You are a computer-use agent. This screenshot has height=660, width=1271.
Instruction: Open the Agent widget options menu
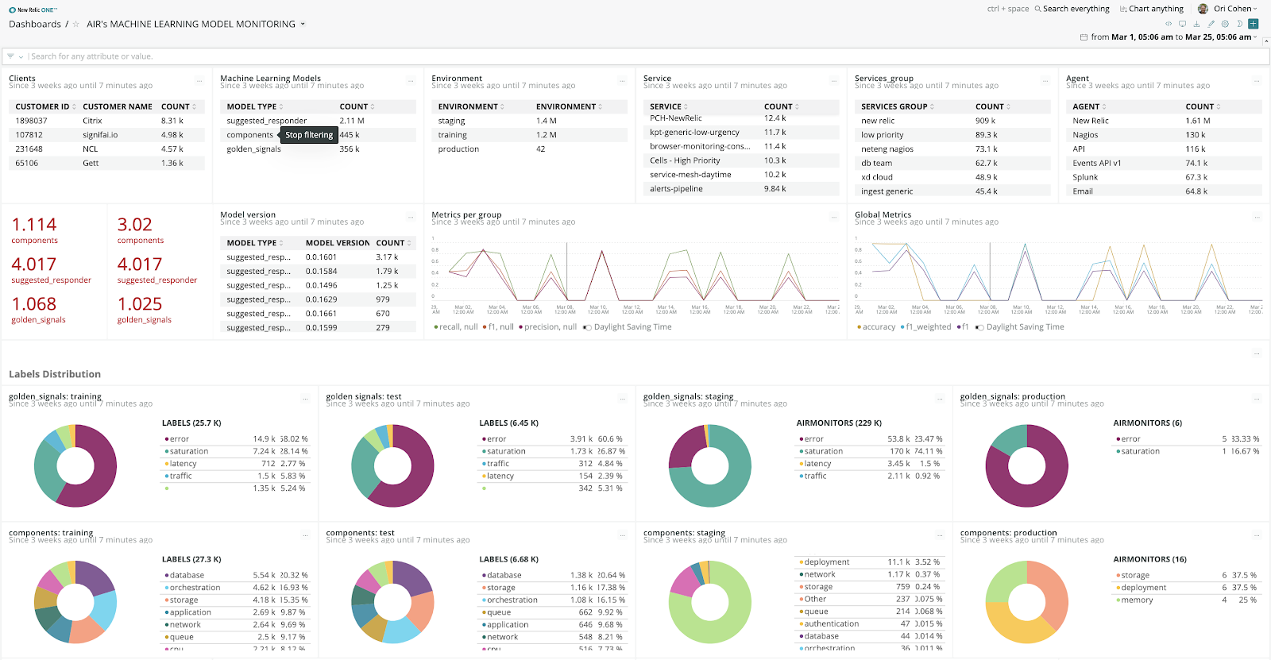(x=1257, y=81)
